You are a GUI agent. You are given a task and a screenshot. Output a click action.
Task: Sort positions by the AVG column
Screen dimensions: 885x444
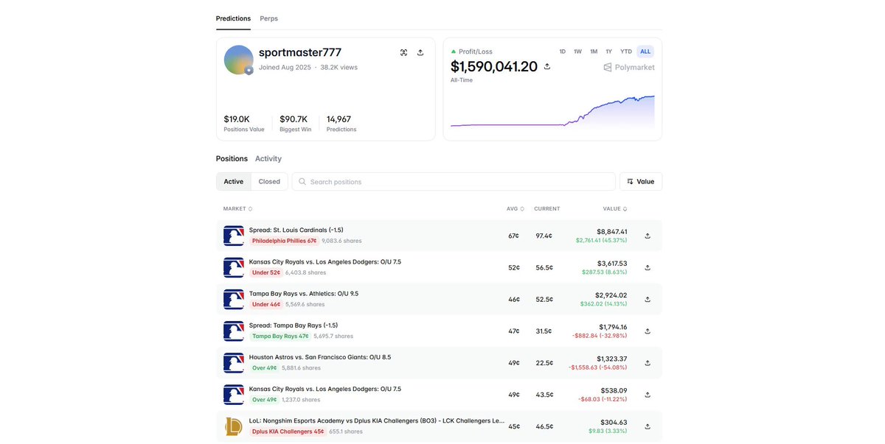click(x=516, y=208)
